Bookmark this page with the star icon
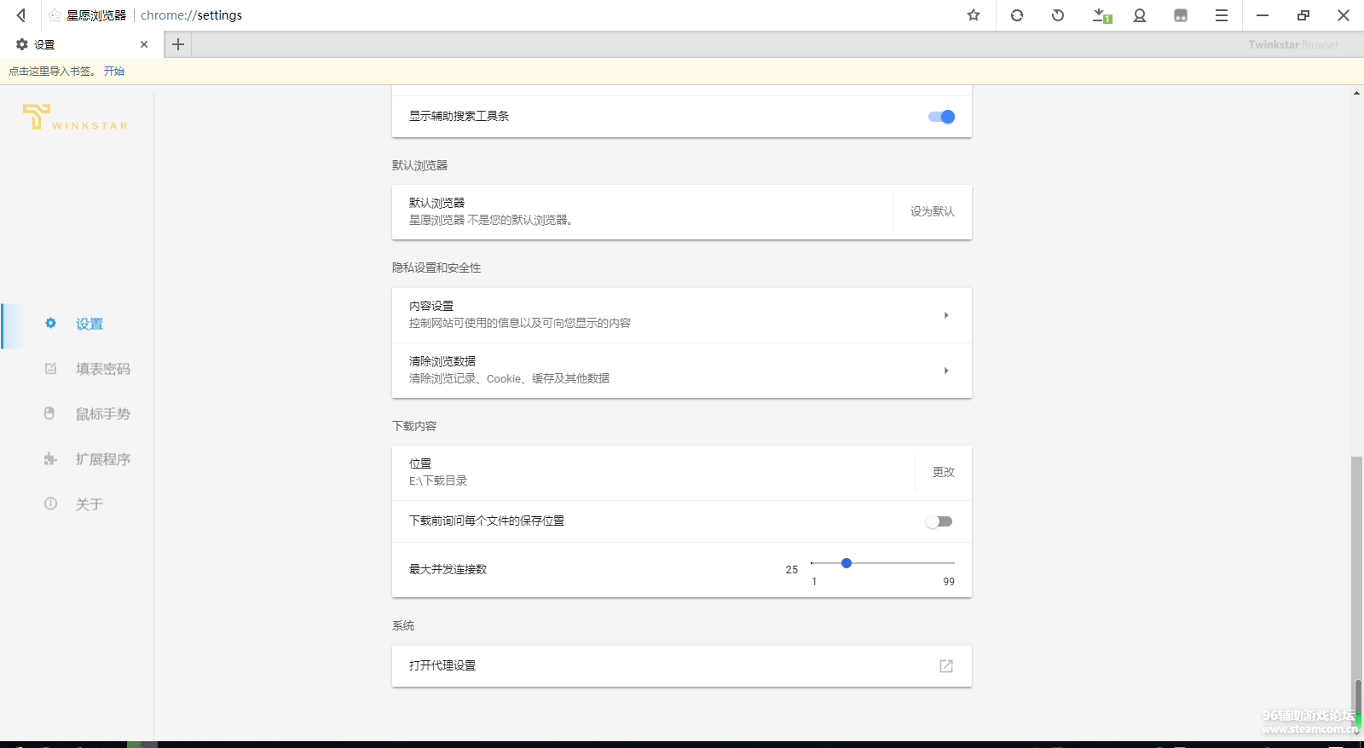 point(974,15)
